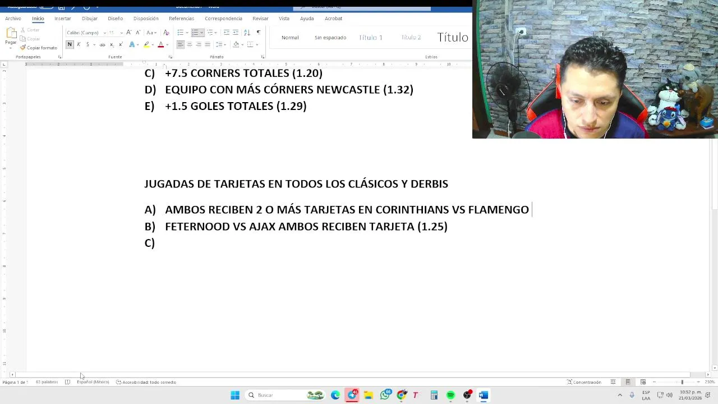Apply the Título 1 style
The image size is (718, 404).
click(371, 38)
